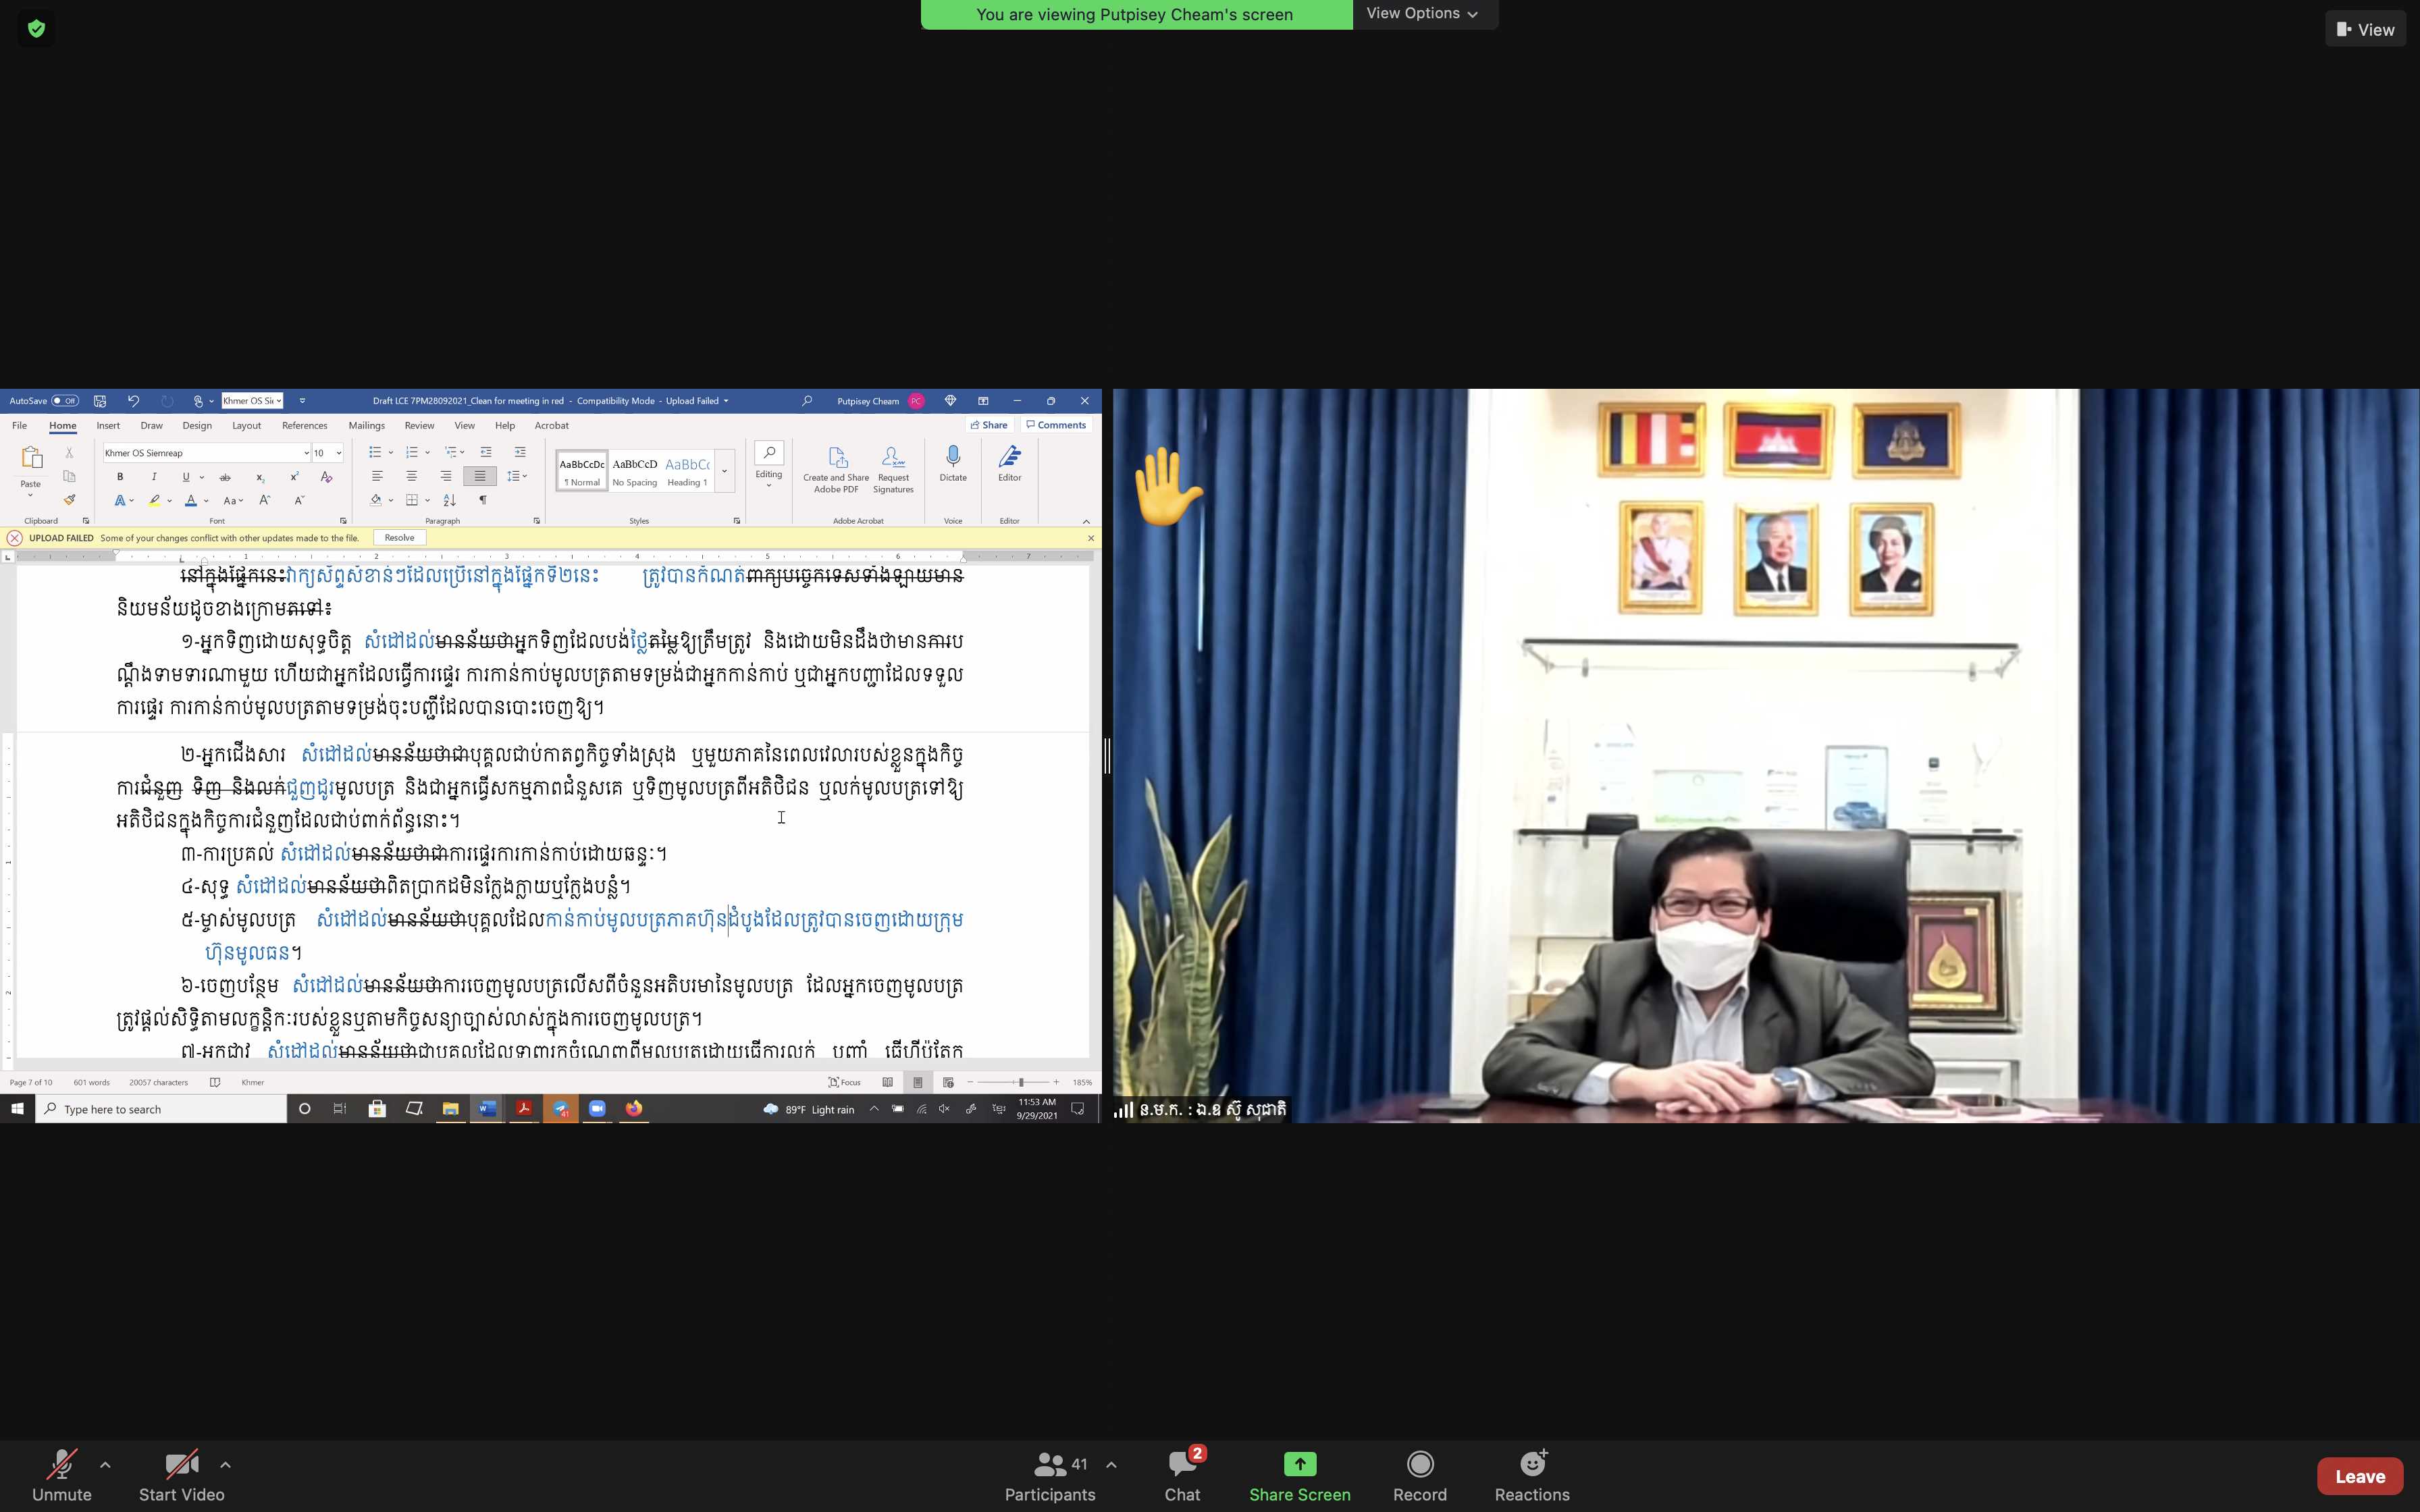Click the Shading paint bucket icon
2420x1512 pixels.
[376, 500]
